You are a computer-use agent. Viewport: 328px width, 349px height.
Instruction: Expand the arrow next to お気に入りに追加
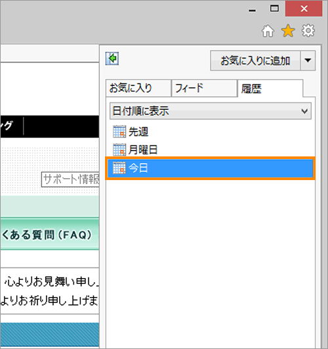pyautogui.click(x=308, y=60)
